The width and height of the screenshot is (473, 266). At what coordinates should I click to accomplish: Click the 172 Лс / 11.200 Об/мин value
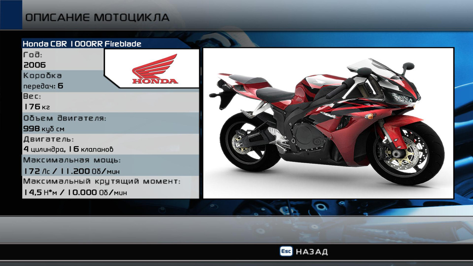point(71,171)
